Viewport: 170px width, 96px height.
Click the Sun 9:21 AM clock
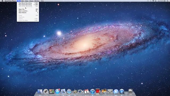[x=161, y=1]
